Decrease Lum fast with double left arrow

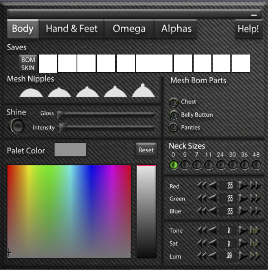click(x=202, y=256)
